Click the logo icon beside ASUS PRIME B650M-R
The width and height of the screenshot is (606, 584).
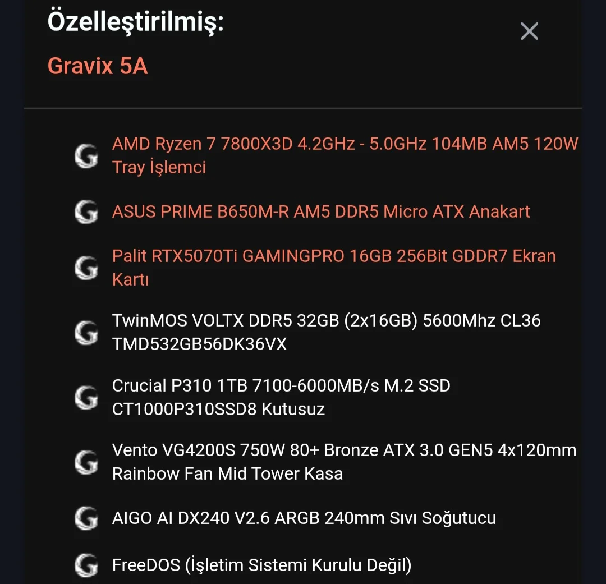tap(86, 212)
